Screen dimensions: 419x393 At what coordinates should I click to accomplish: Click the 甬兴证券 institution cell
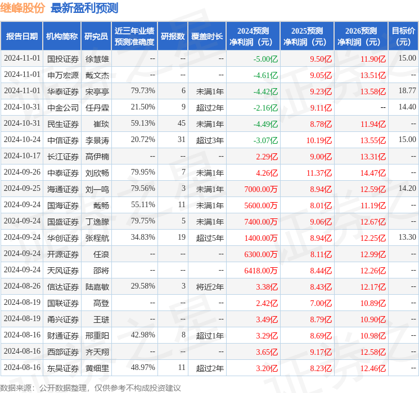(x=63, y=319)
